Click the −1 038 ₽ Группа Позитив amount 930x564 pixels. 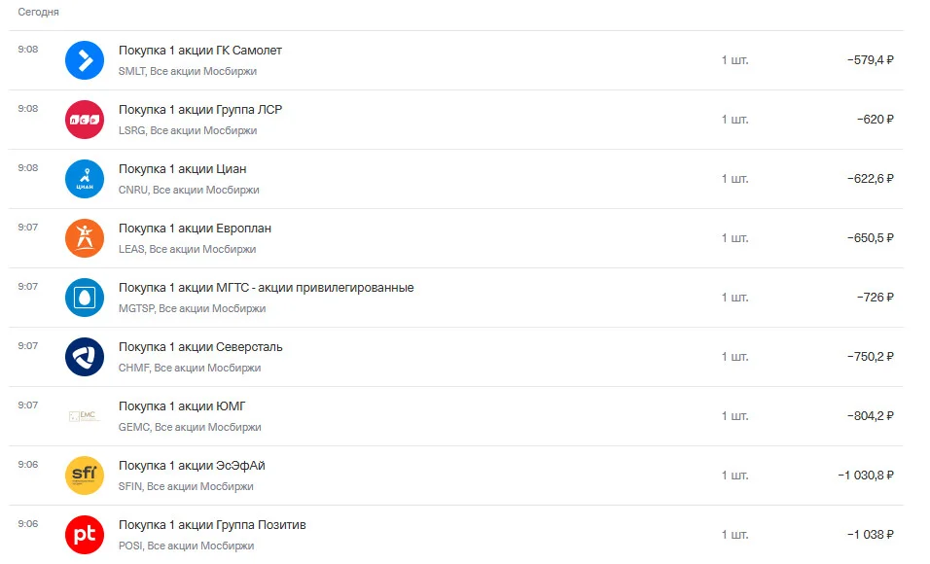click(870, 535)
